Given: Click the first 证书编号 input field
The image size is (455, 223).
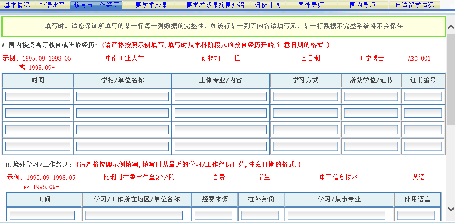Looking at the screenshot, I should pyautogui.click(x=422, y=96).
